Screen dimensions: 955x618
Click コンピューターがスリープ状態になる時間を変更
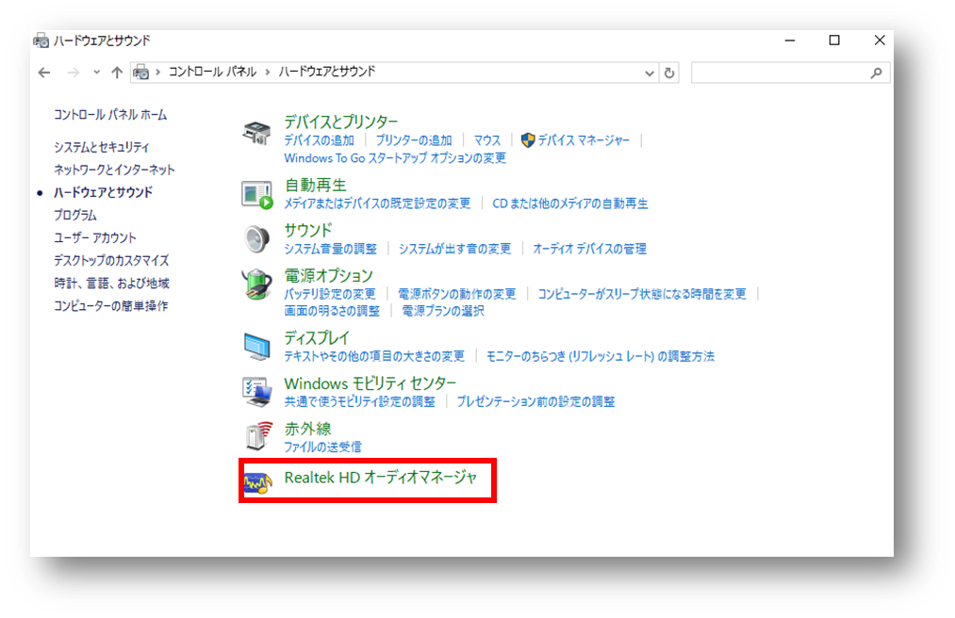pos(642,294)
